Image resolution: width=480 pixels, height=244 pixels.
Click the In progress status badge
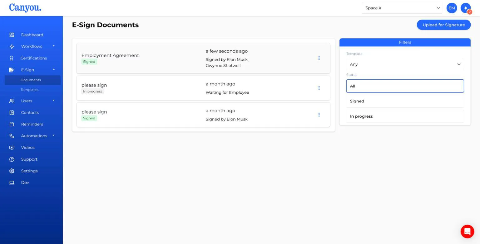[x=93, y=91]
